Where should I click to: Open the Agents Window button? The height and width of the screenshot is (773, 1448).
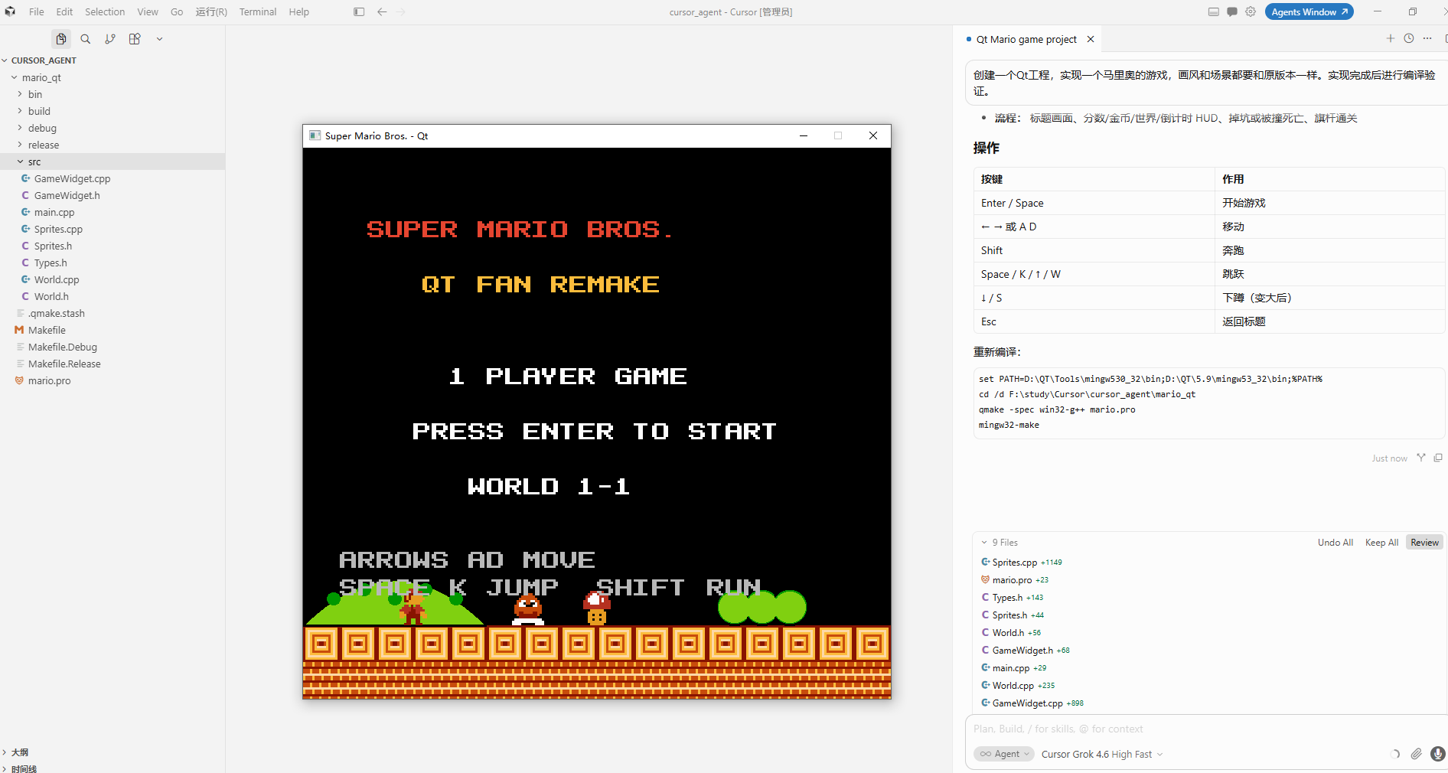[x=1309, y=11]
